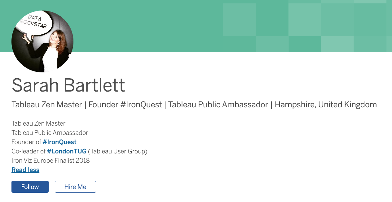Screen dimensions: 392x202
Task: Click the 'Tableau Zen Master' bio line
Action: point(38,123)
